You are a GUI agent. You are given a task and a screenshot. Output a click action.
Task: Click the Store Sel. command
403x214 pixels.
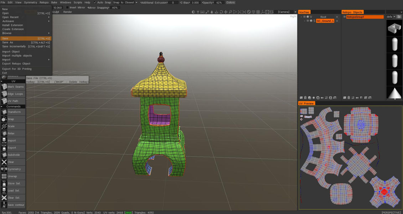(x=13, y=183)
